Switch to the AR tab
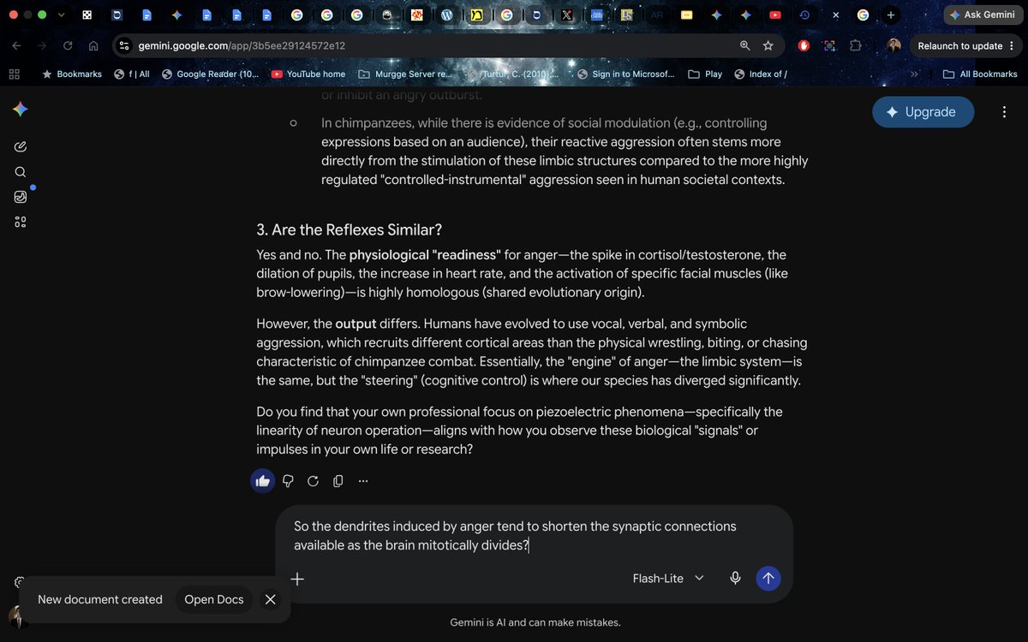Image resolution: width=1028 pixels, height=642 pixels. pos(656,15)
